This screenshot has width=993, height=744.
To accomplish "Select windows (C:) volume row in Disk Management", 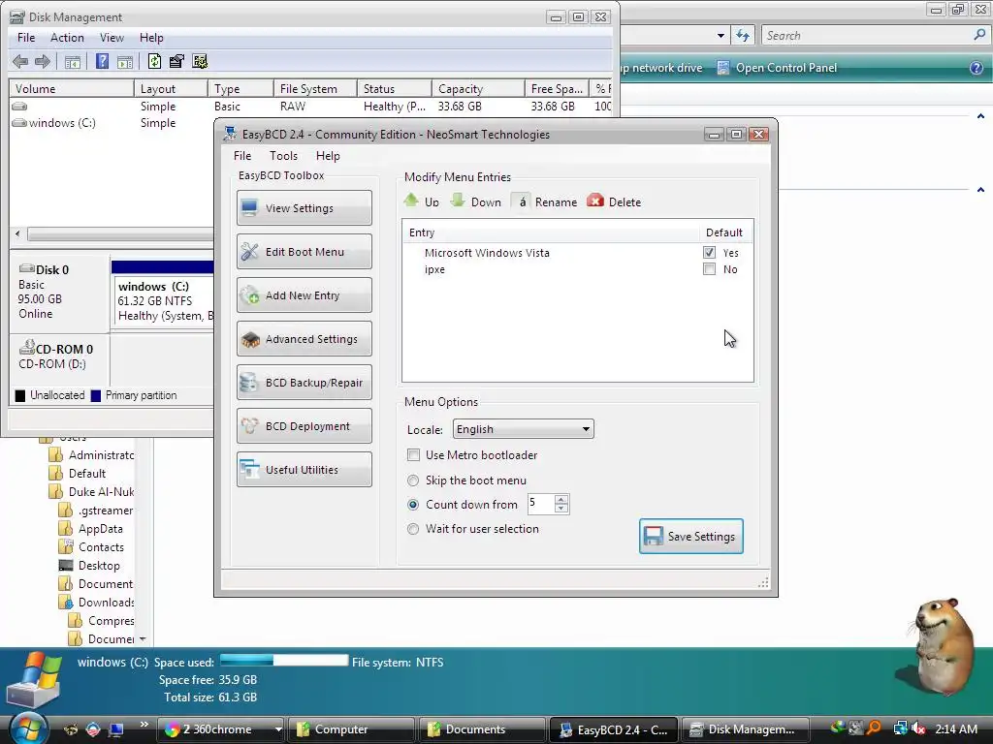I will click(x=62, y=123).
